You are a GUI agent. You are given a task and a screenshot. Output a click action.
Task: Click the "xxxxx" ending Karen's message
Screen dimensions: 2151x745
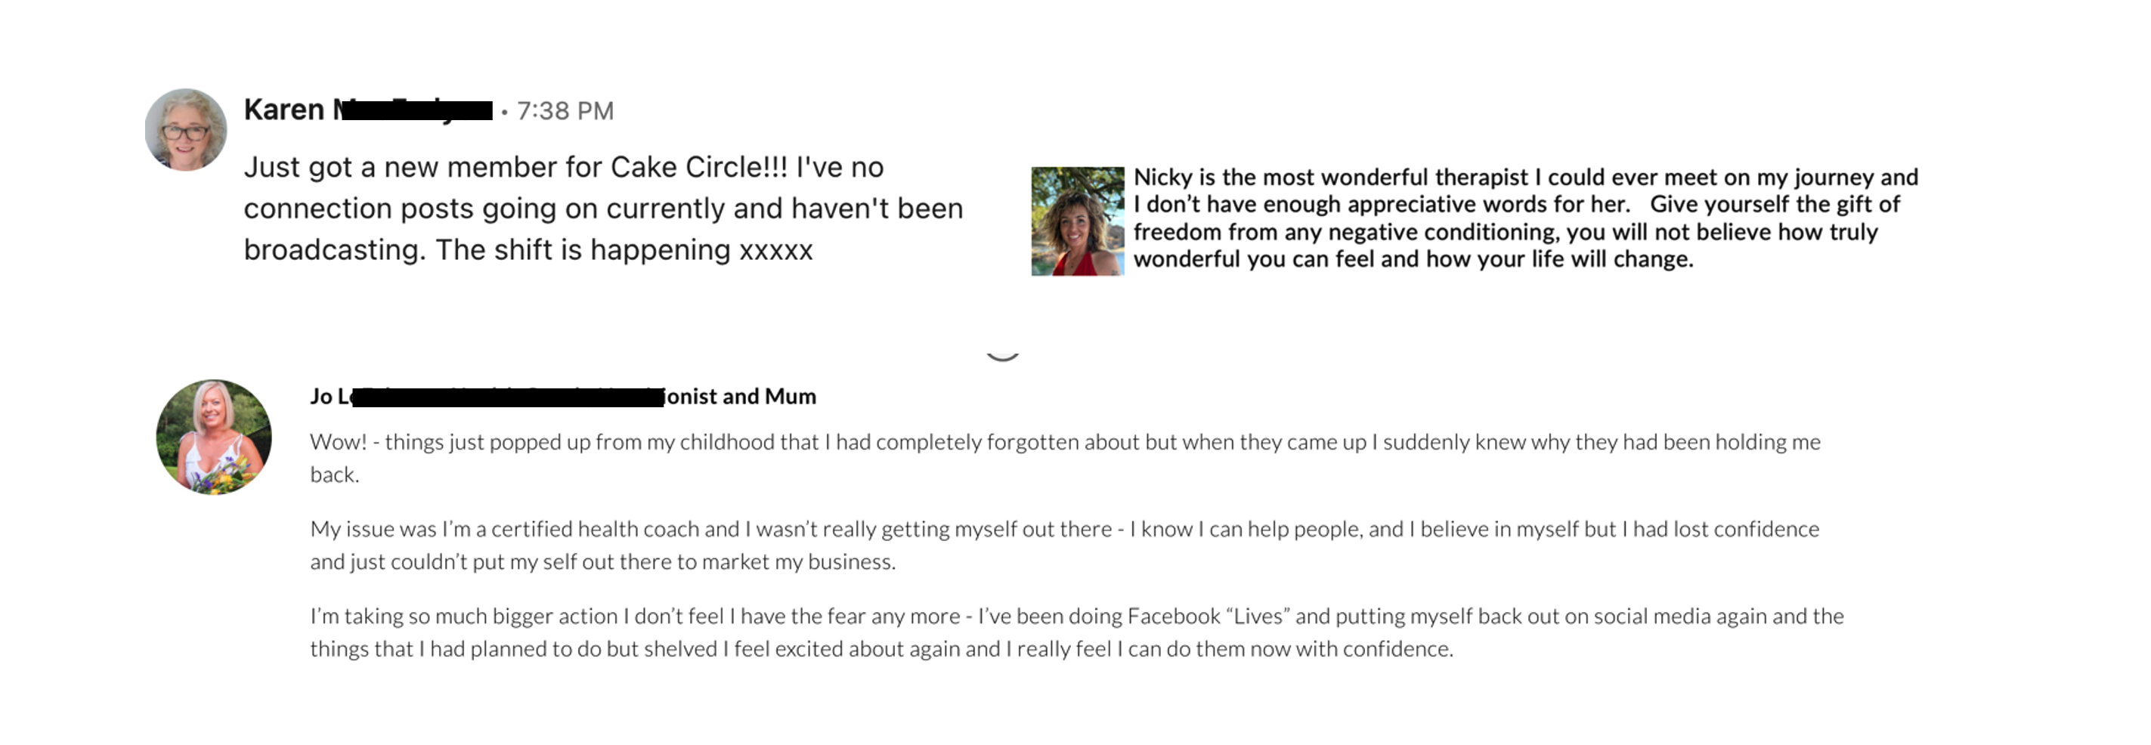(x=775, y=250)
